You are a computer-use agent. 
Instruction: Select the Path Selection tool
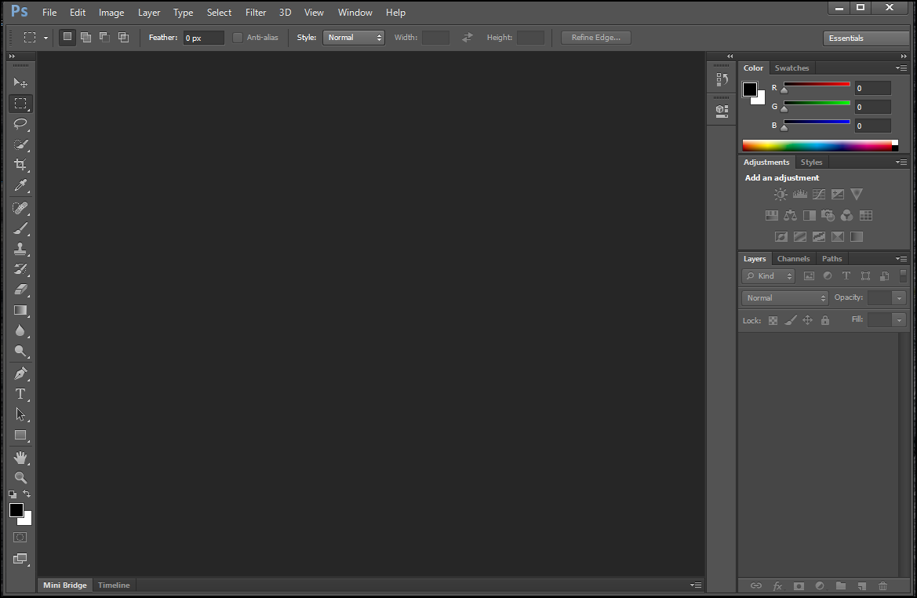point(20,414)
